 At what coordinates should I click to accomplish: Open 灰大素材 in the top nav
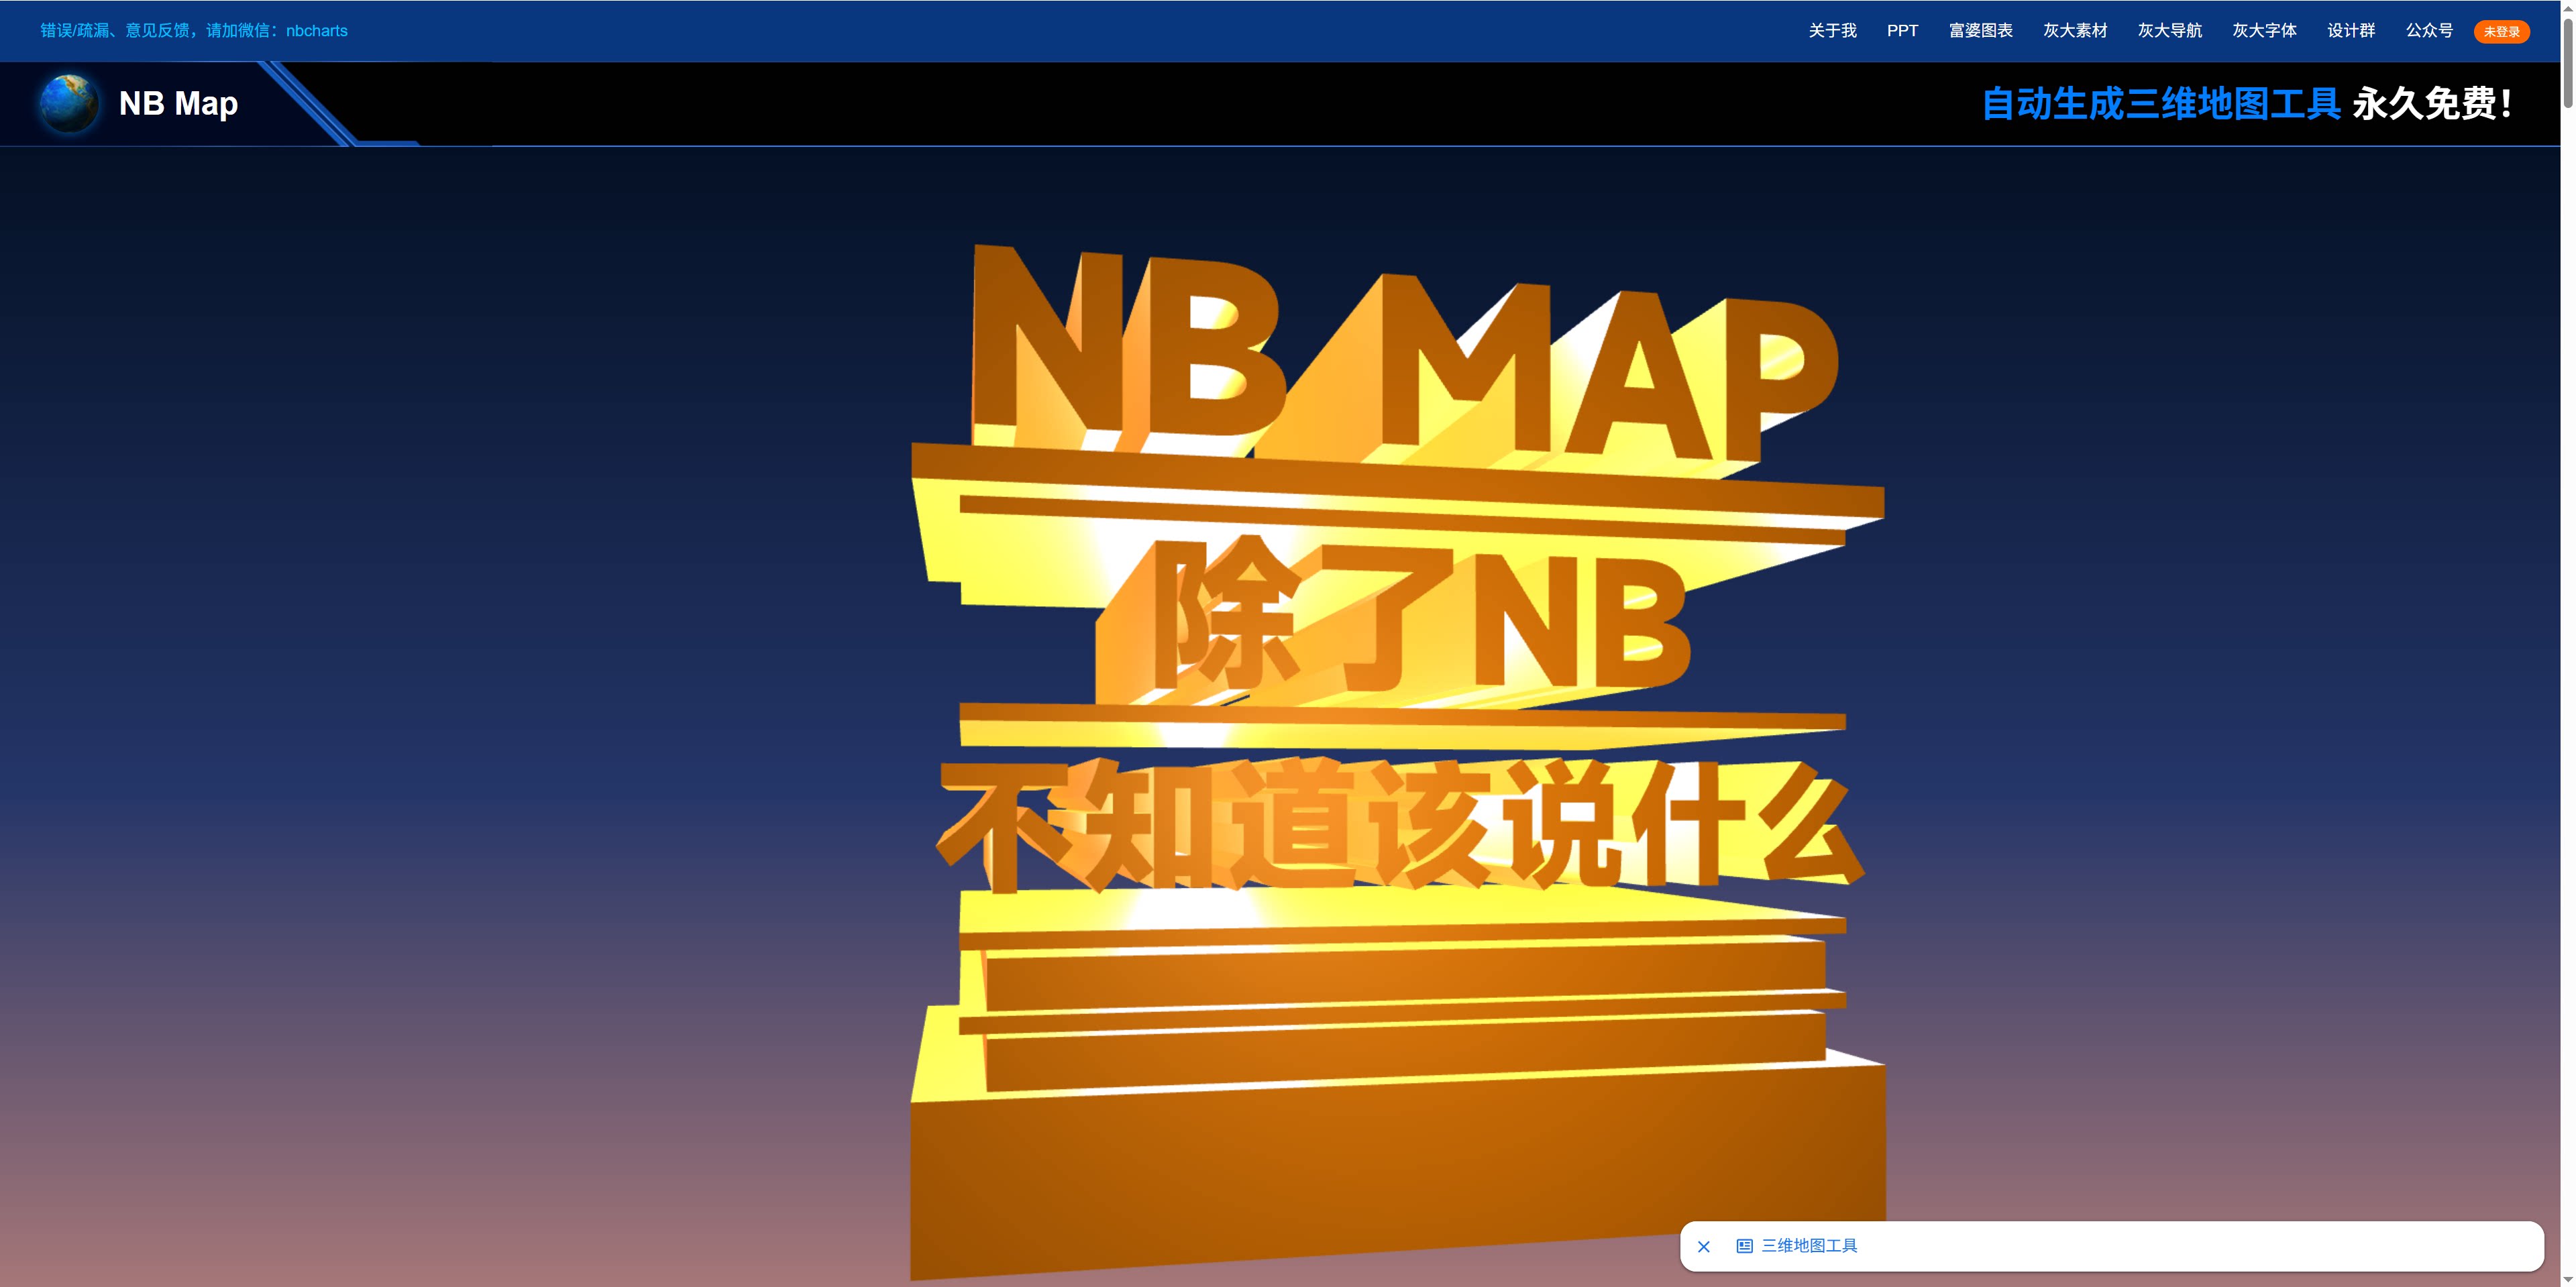click(x=2075, y=31)
